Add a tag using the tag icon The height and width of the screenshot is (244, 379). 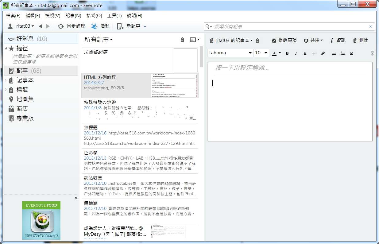tap(257, 41)
